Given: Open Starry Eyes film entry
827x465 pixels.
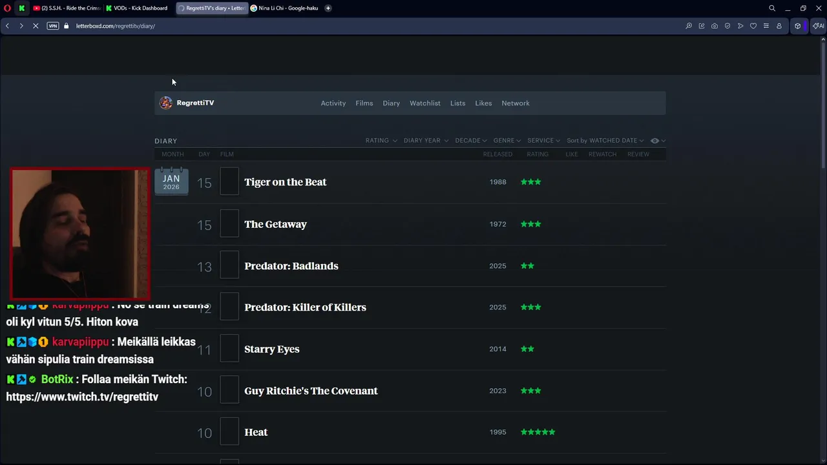Looking at the screenshot, I should click(272, 349).
